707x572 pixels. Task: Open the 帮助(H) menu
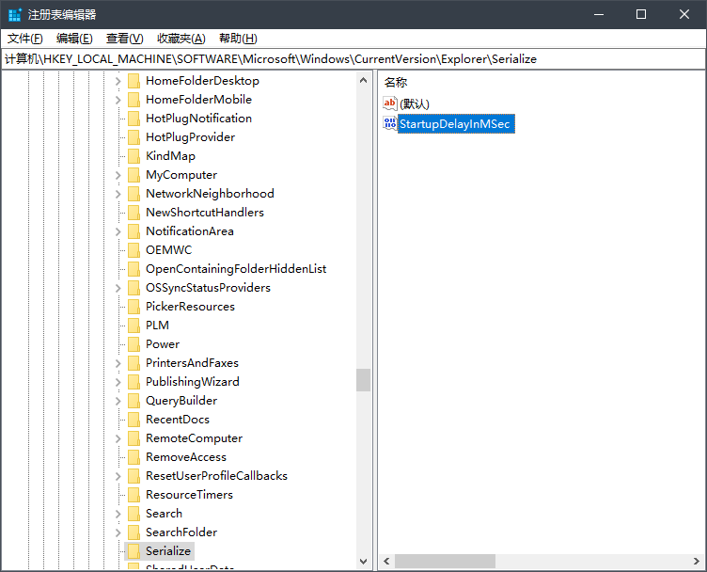[x=238, y=39]
